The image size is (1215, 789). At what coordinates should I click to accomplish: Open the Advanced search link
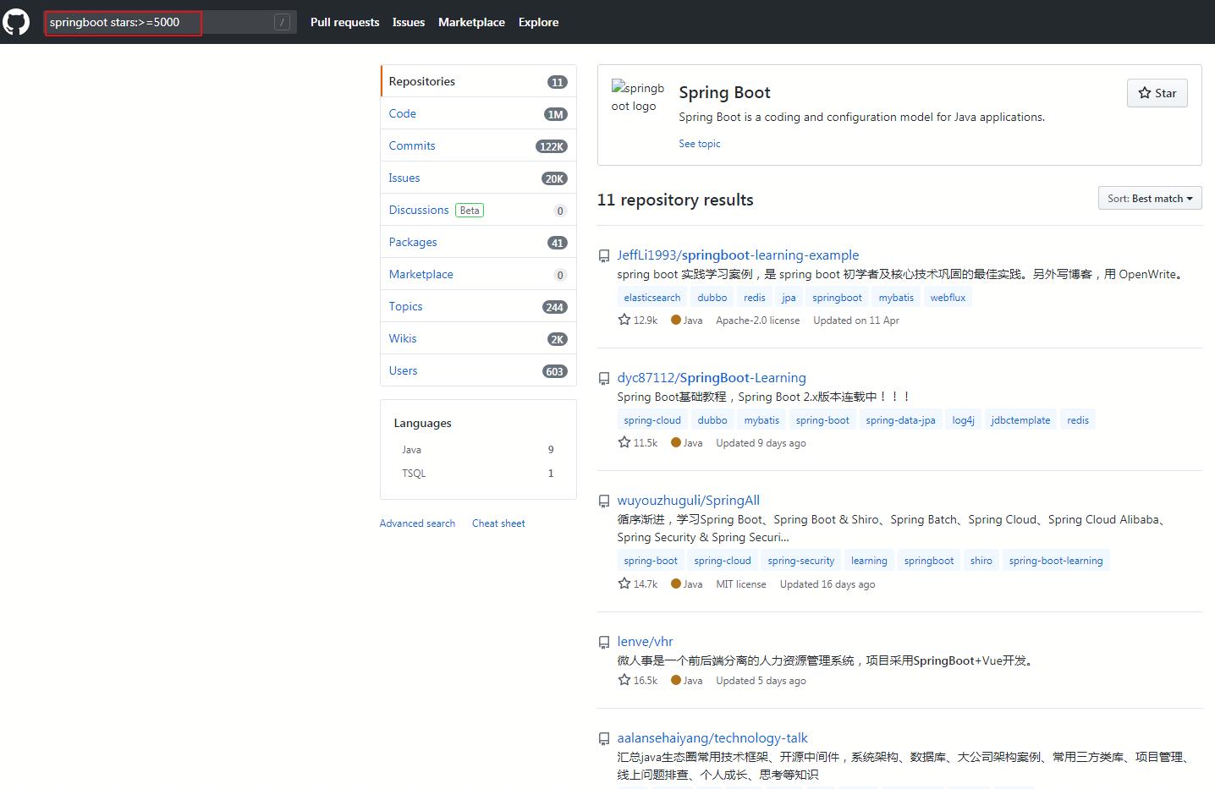(x=417, y=523)
